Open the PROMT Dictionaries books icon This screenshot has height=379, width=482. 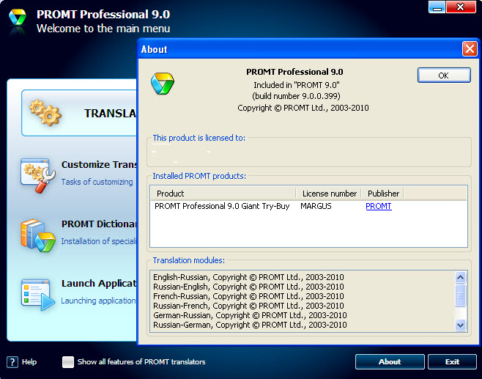[x=38, y=235]
